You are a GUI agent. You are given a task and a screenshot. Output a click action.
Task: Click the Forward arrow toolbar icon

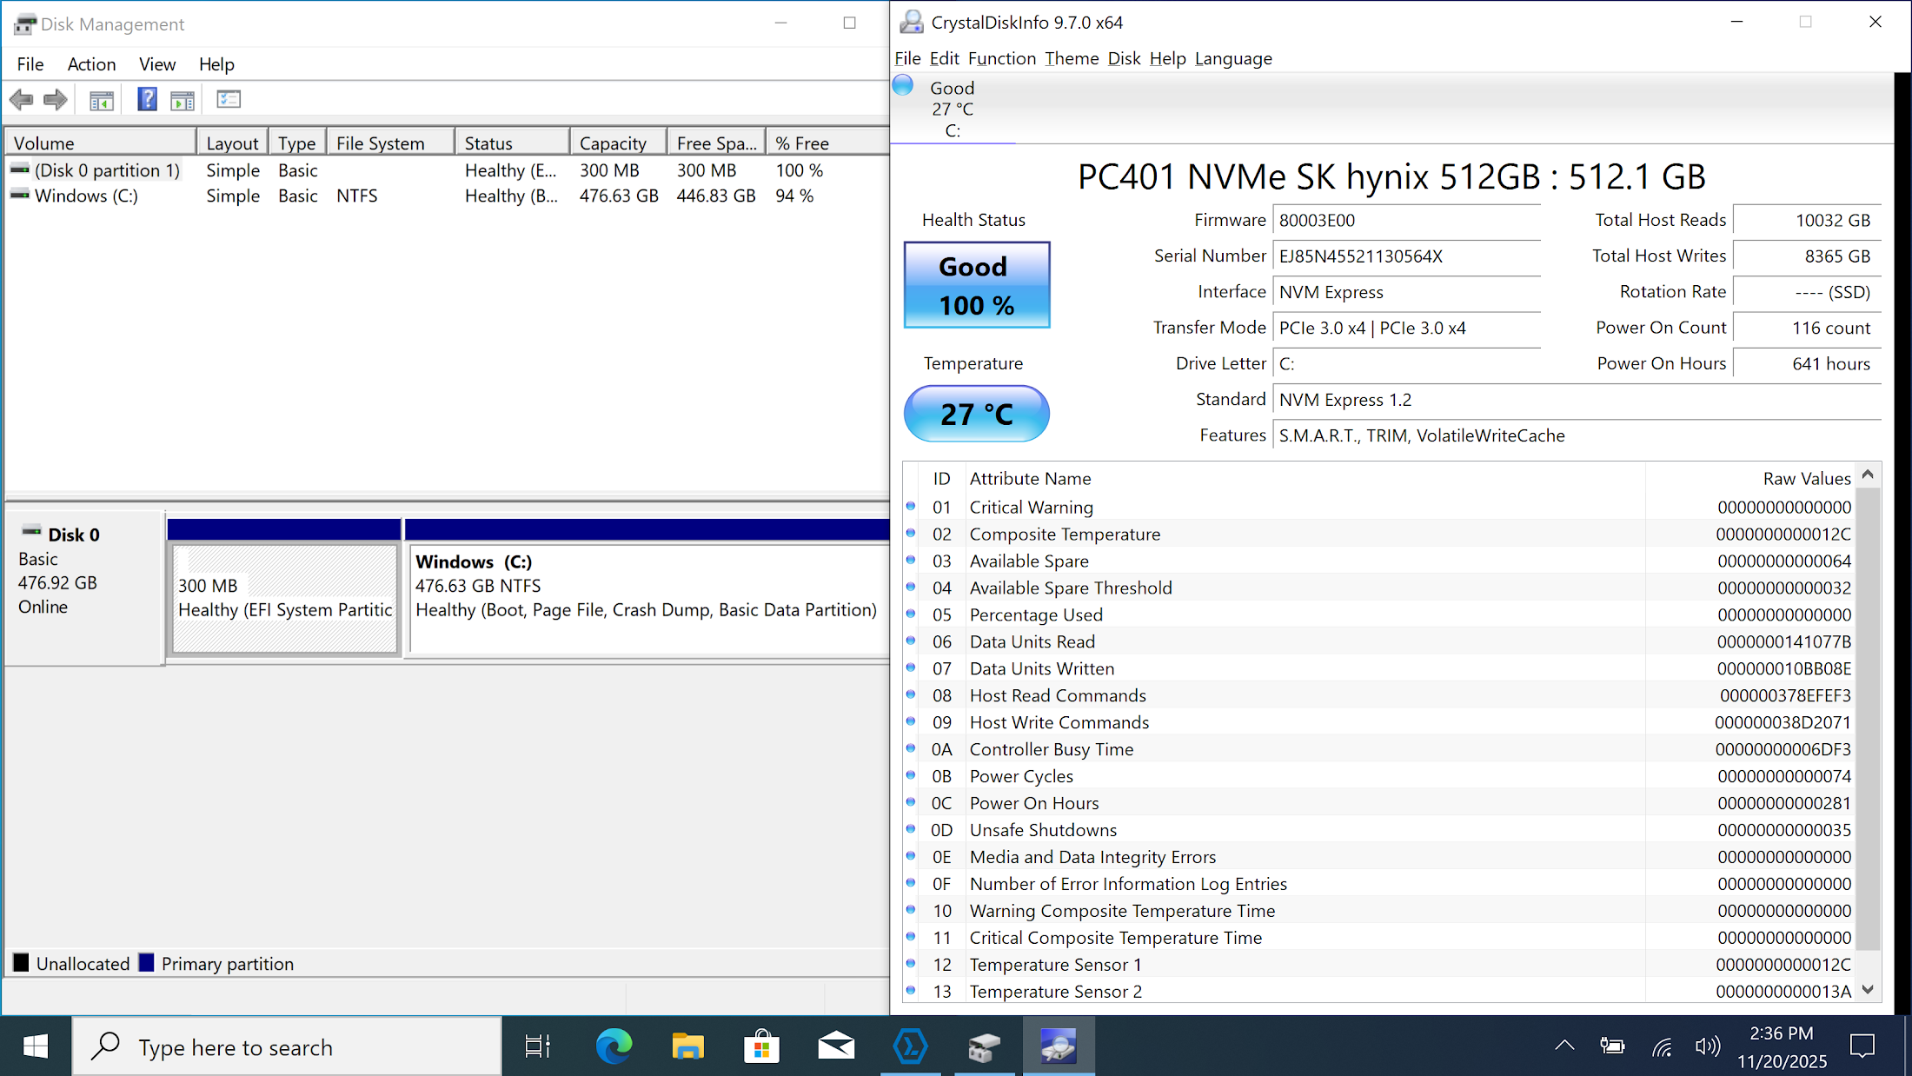coord(56,100)
